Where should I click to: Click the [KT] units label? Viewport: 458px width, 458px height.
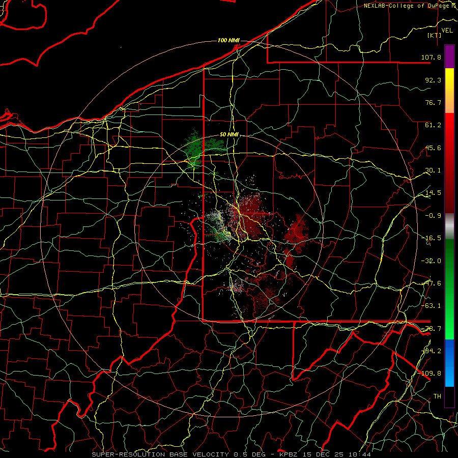click(435, 35)
